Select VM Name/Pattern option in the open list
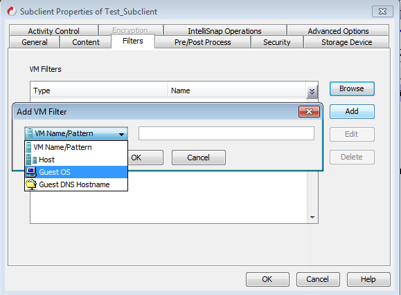This screenshot has width=401, height=295. point(76,147)
